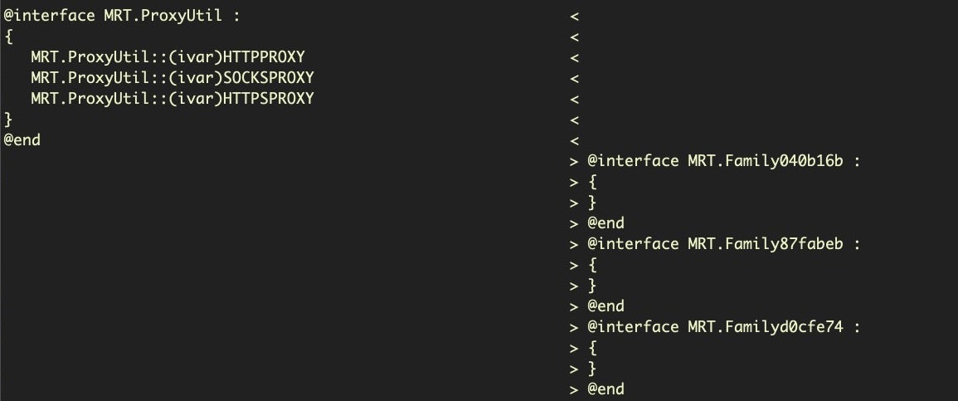
Task: Click the @interface MRT.ProxyUtil declaration line
Action: coord(123,16)
